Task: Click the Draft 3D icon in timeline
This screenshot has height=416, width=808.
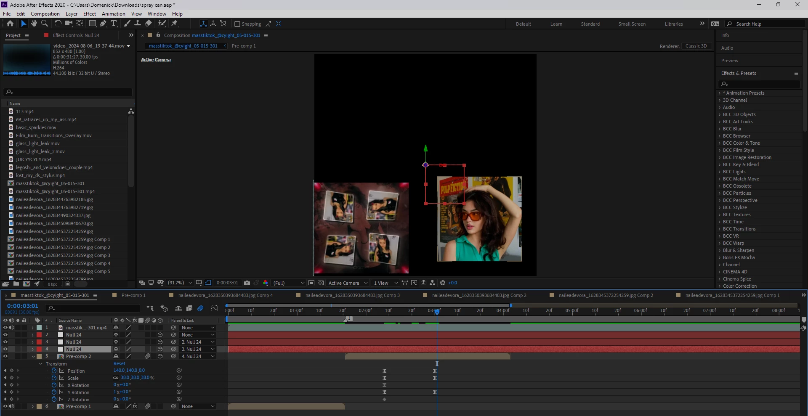Action: point(164,309)
